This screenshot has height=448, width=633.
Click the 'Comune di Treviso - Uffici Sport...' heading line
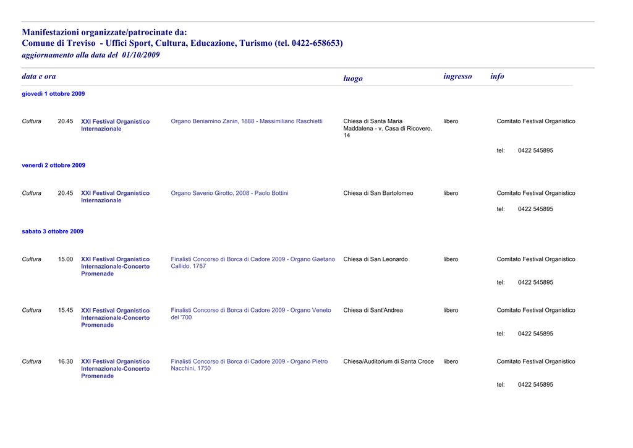tap(182, 43)
